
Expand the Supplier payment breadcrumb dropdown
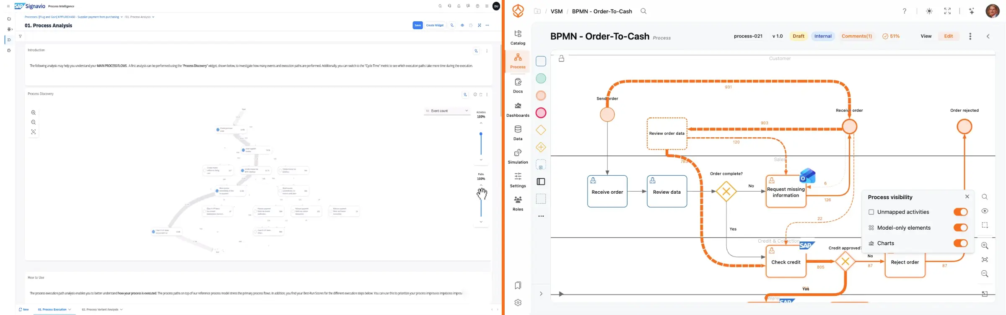coord(122,17)
